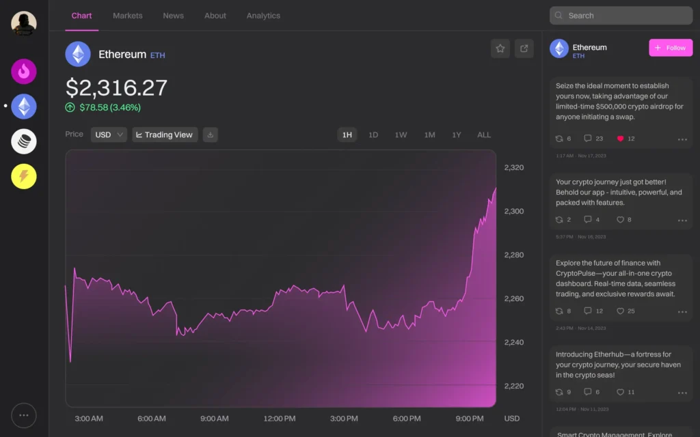700x437 pixels.
Task: Click the 1:17 AM Nov 17, 2023 timestamp
Action: click(581, 156)
